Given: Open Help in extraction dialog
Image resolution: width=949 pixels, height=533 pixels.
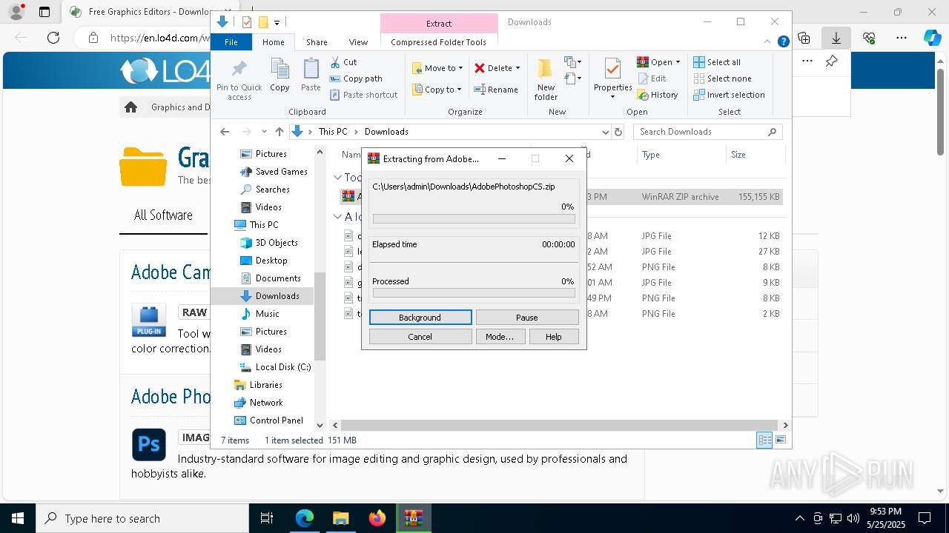Looking at the screenshot, I should [x=554, y=337].
